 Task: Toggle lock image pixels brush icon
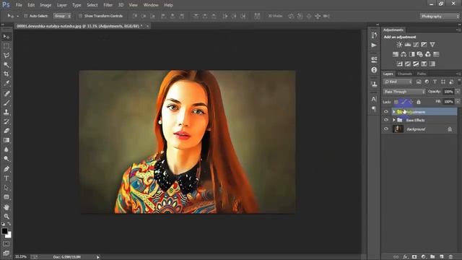pyautogui.click(x=404, y=102)
